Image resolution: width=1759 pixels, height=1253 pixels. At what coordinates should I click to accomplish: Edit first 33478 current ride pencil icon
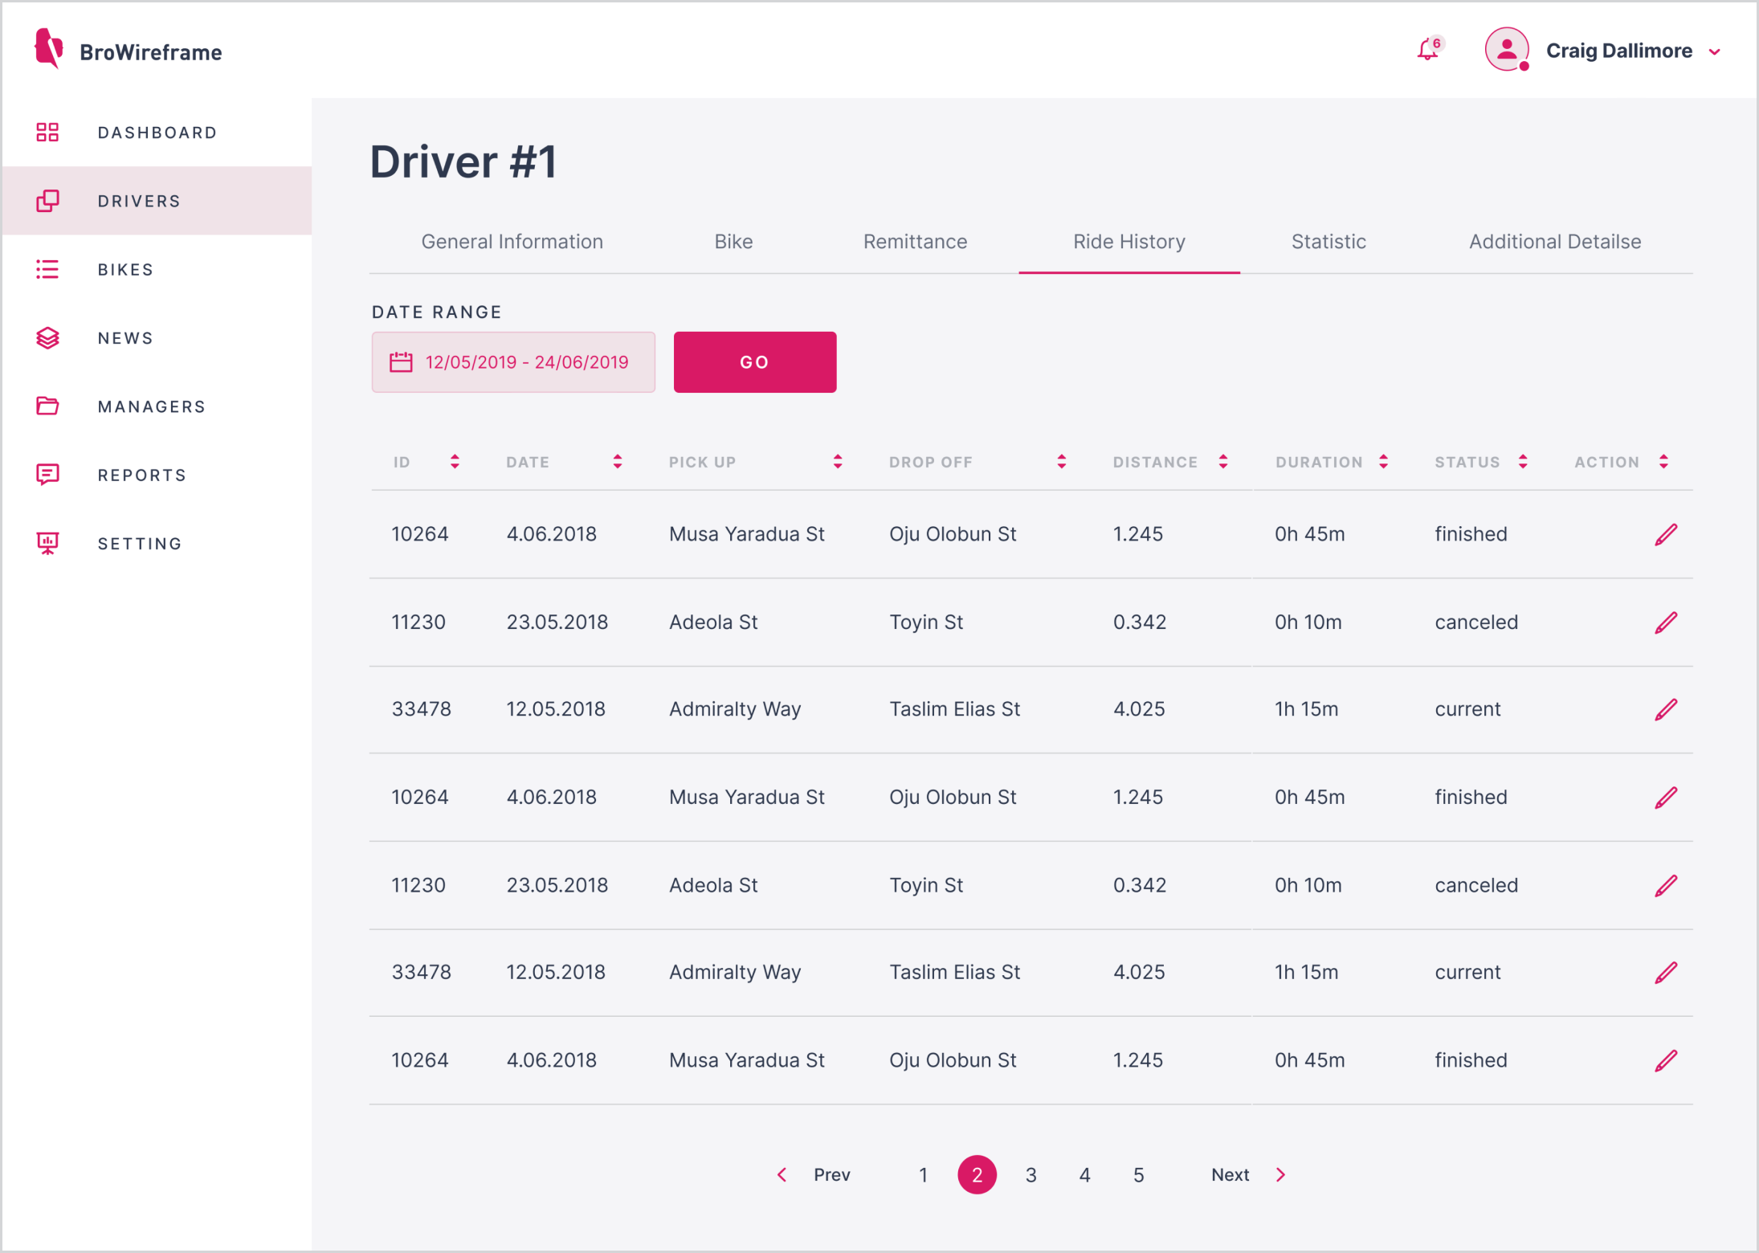coord(1666,709)
